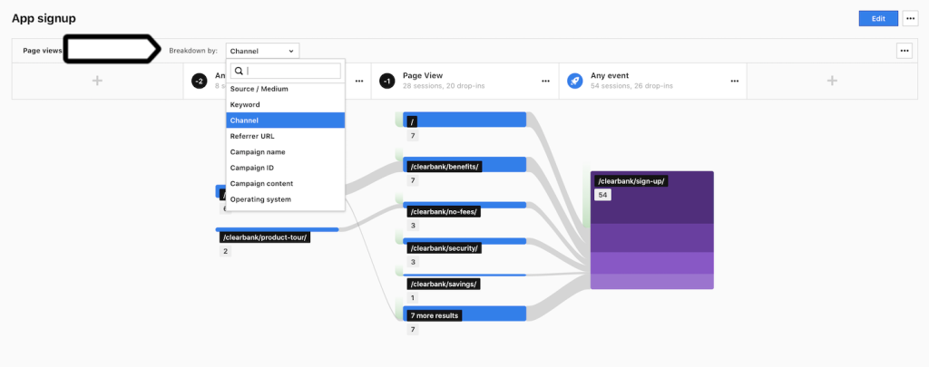This screenshot has height=367, width=929.
Task: Open the options menu of the -2 step
Action: click(359, 81)
